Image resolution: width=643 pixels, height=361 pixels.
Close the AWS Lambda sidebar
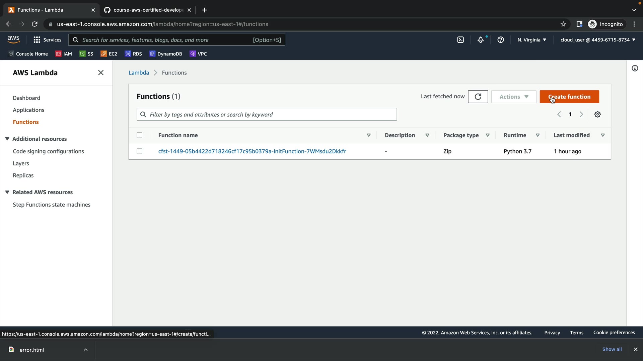pyautogui.click(x=101, y=73)
